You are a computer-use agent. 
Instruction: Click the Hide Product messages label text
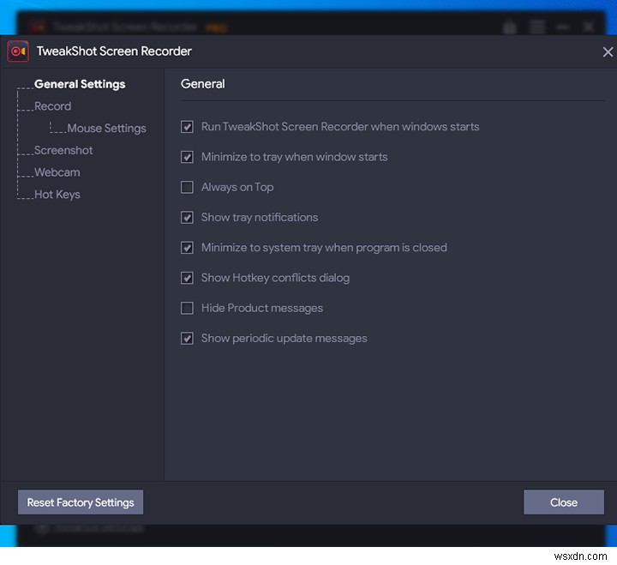point(262,308)
